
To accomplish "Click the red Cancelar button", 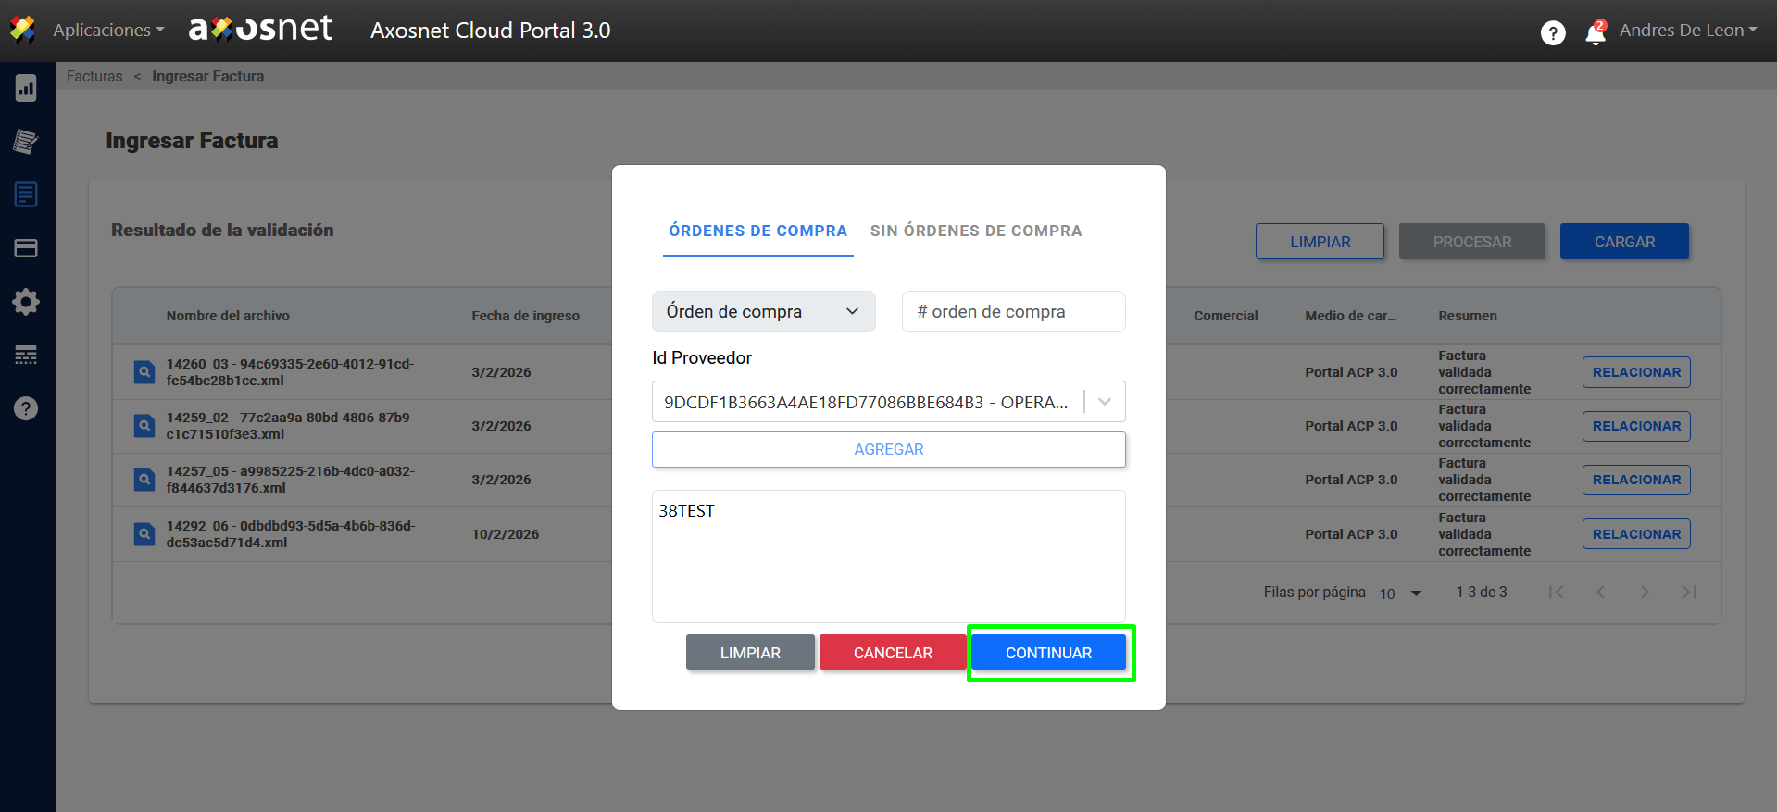I will point(892,653).
